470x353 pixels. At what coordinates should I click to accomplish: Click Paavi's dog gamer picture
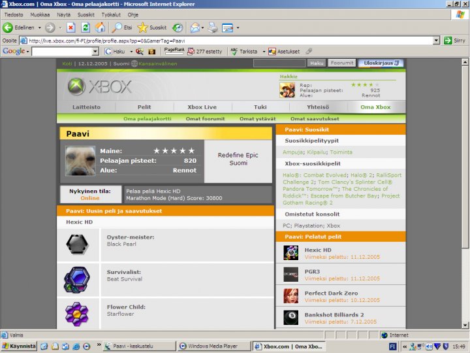click(80, 161)
